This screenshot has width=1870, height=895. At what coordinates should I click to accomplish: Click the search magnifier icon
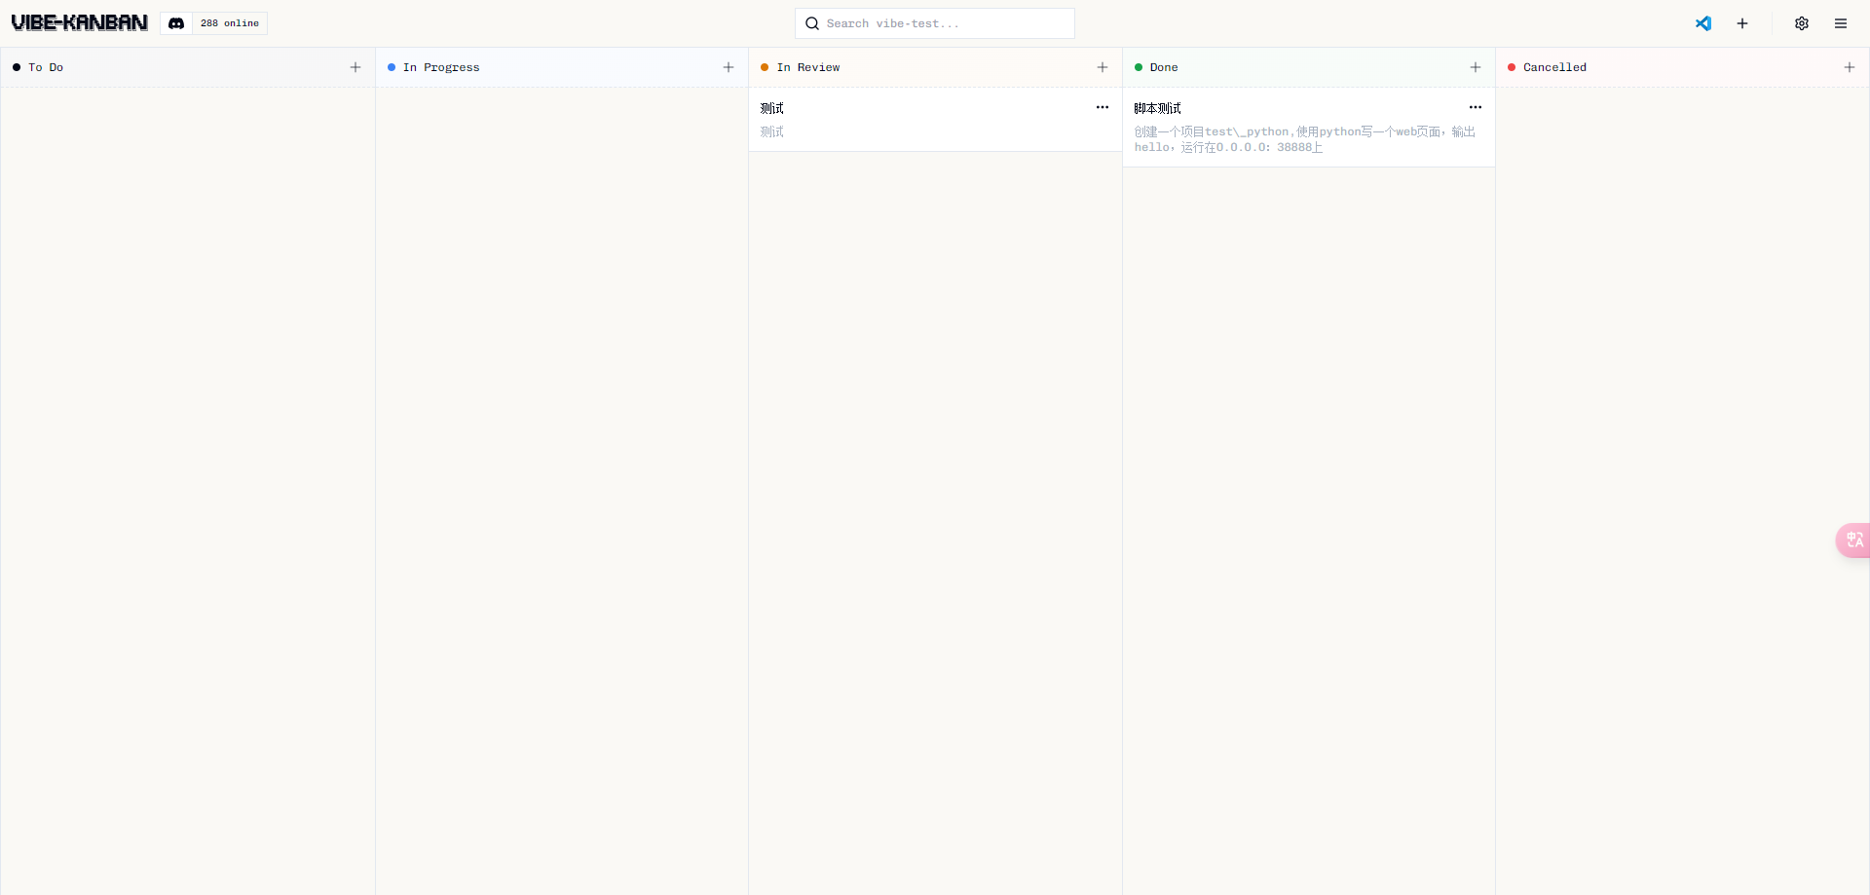point(812,23)
